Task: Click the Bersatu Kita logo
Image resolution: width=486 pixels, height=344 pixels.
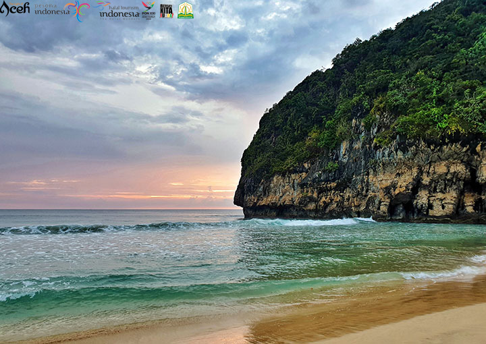Action: point(166,10)
